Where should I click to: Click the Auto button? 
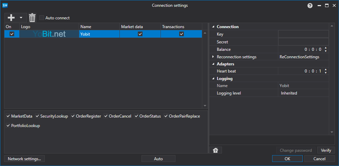(158, 159)
